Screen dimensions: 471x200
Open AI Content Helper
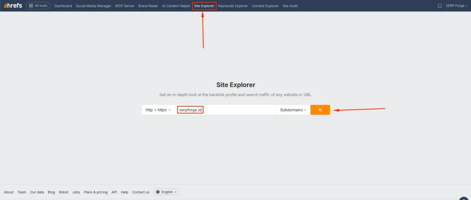(176, 6)
